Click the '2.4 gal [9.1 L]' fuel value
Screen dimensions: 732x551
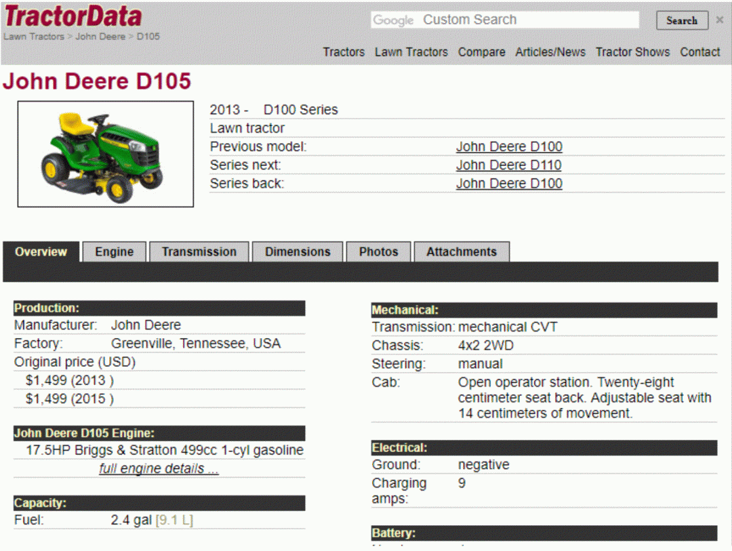click(152, 521)
